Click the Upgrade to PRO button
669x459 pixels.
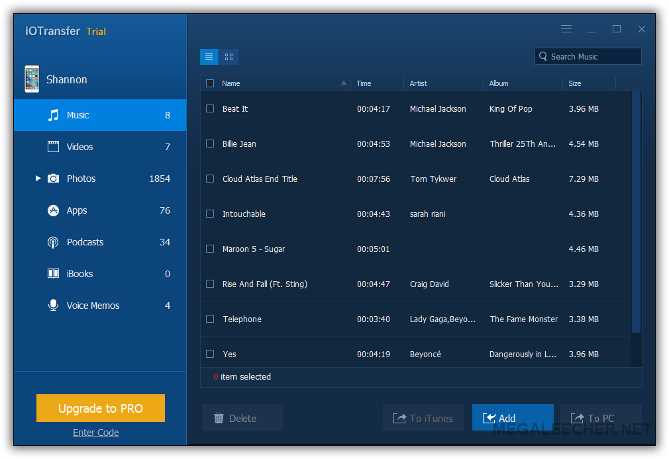101,408
